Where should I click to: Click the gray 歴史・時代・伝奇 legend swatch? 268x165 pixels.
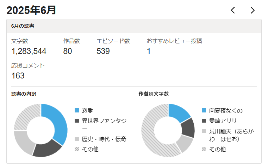77,139
